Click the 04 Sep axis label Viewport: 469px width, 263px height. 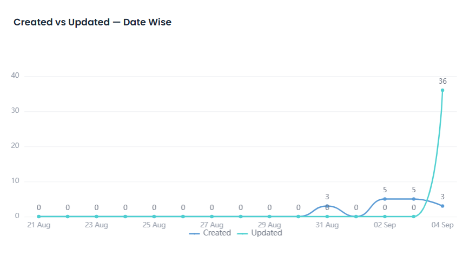(x=442, y=225)
